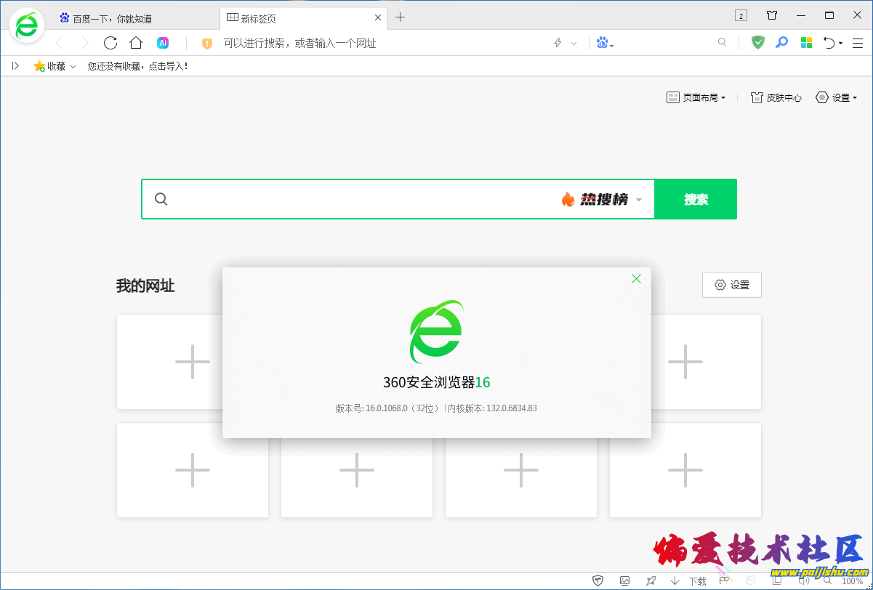Click the rocket speedup icon in status bar
This screenshot has width=873, height=590.
pos(651,581)
